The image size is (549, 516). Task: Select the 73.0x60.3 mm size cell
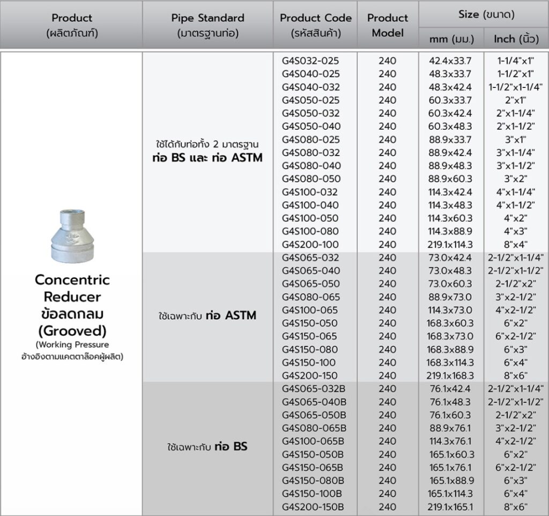pos(450,283)
